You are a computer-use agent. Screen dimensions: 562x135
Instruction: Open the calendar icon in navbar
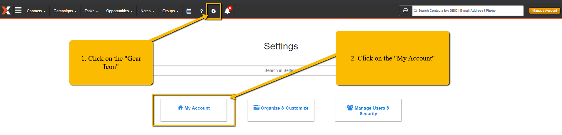189,11
